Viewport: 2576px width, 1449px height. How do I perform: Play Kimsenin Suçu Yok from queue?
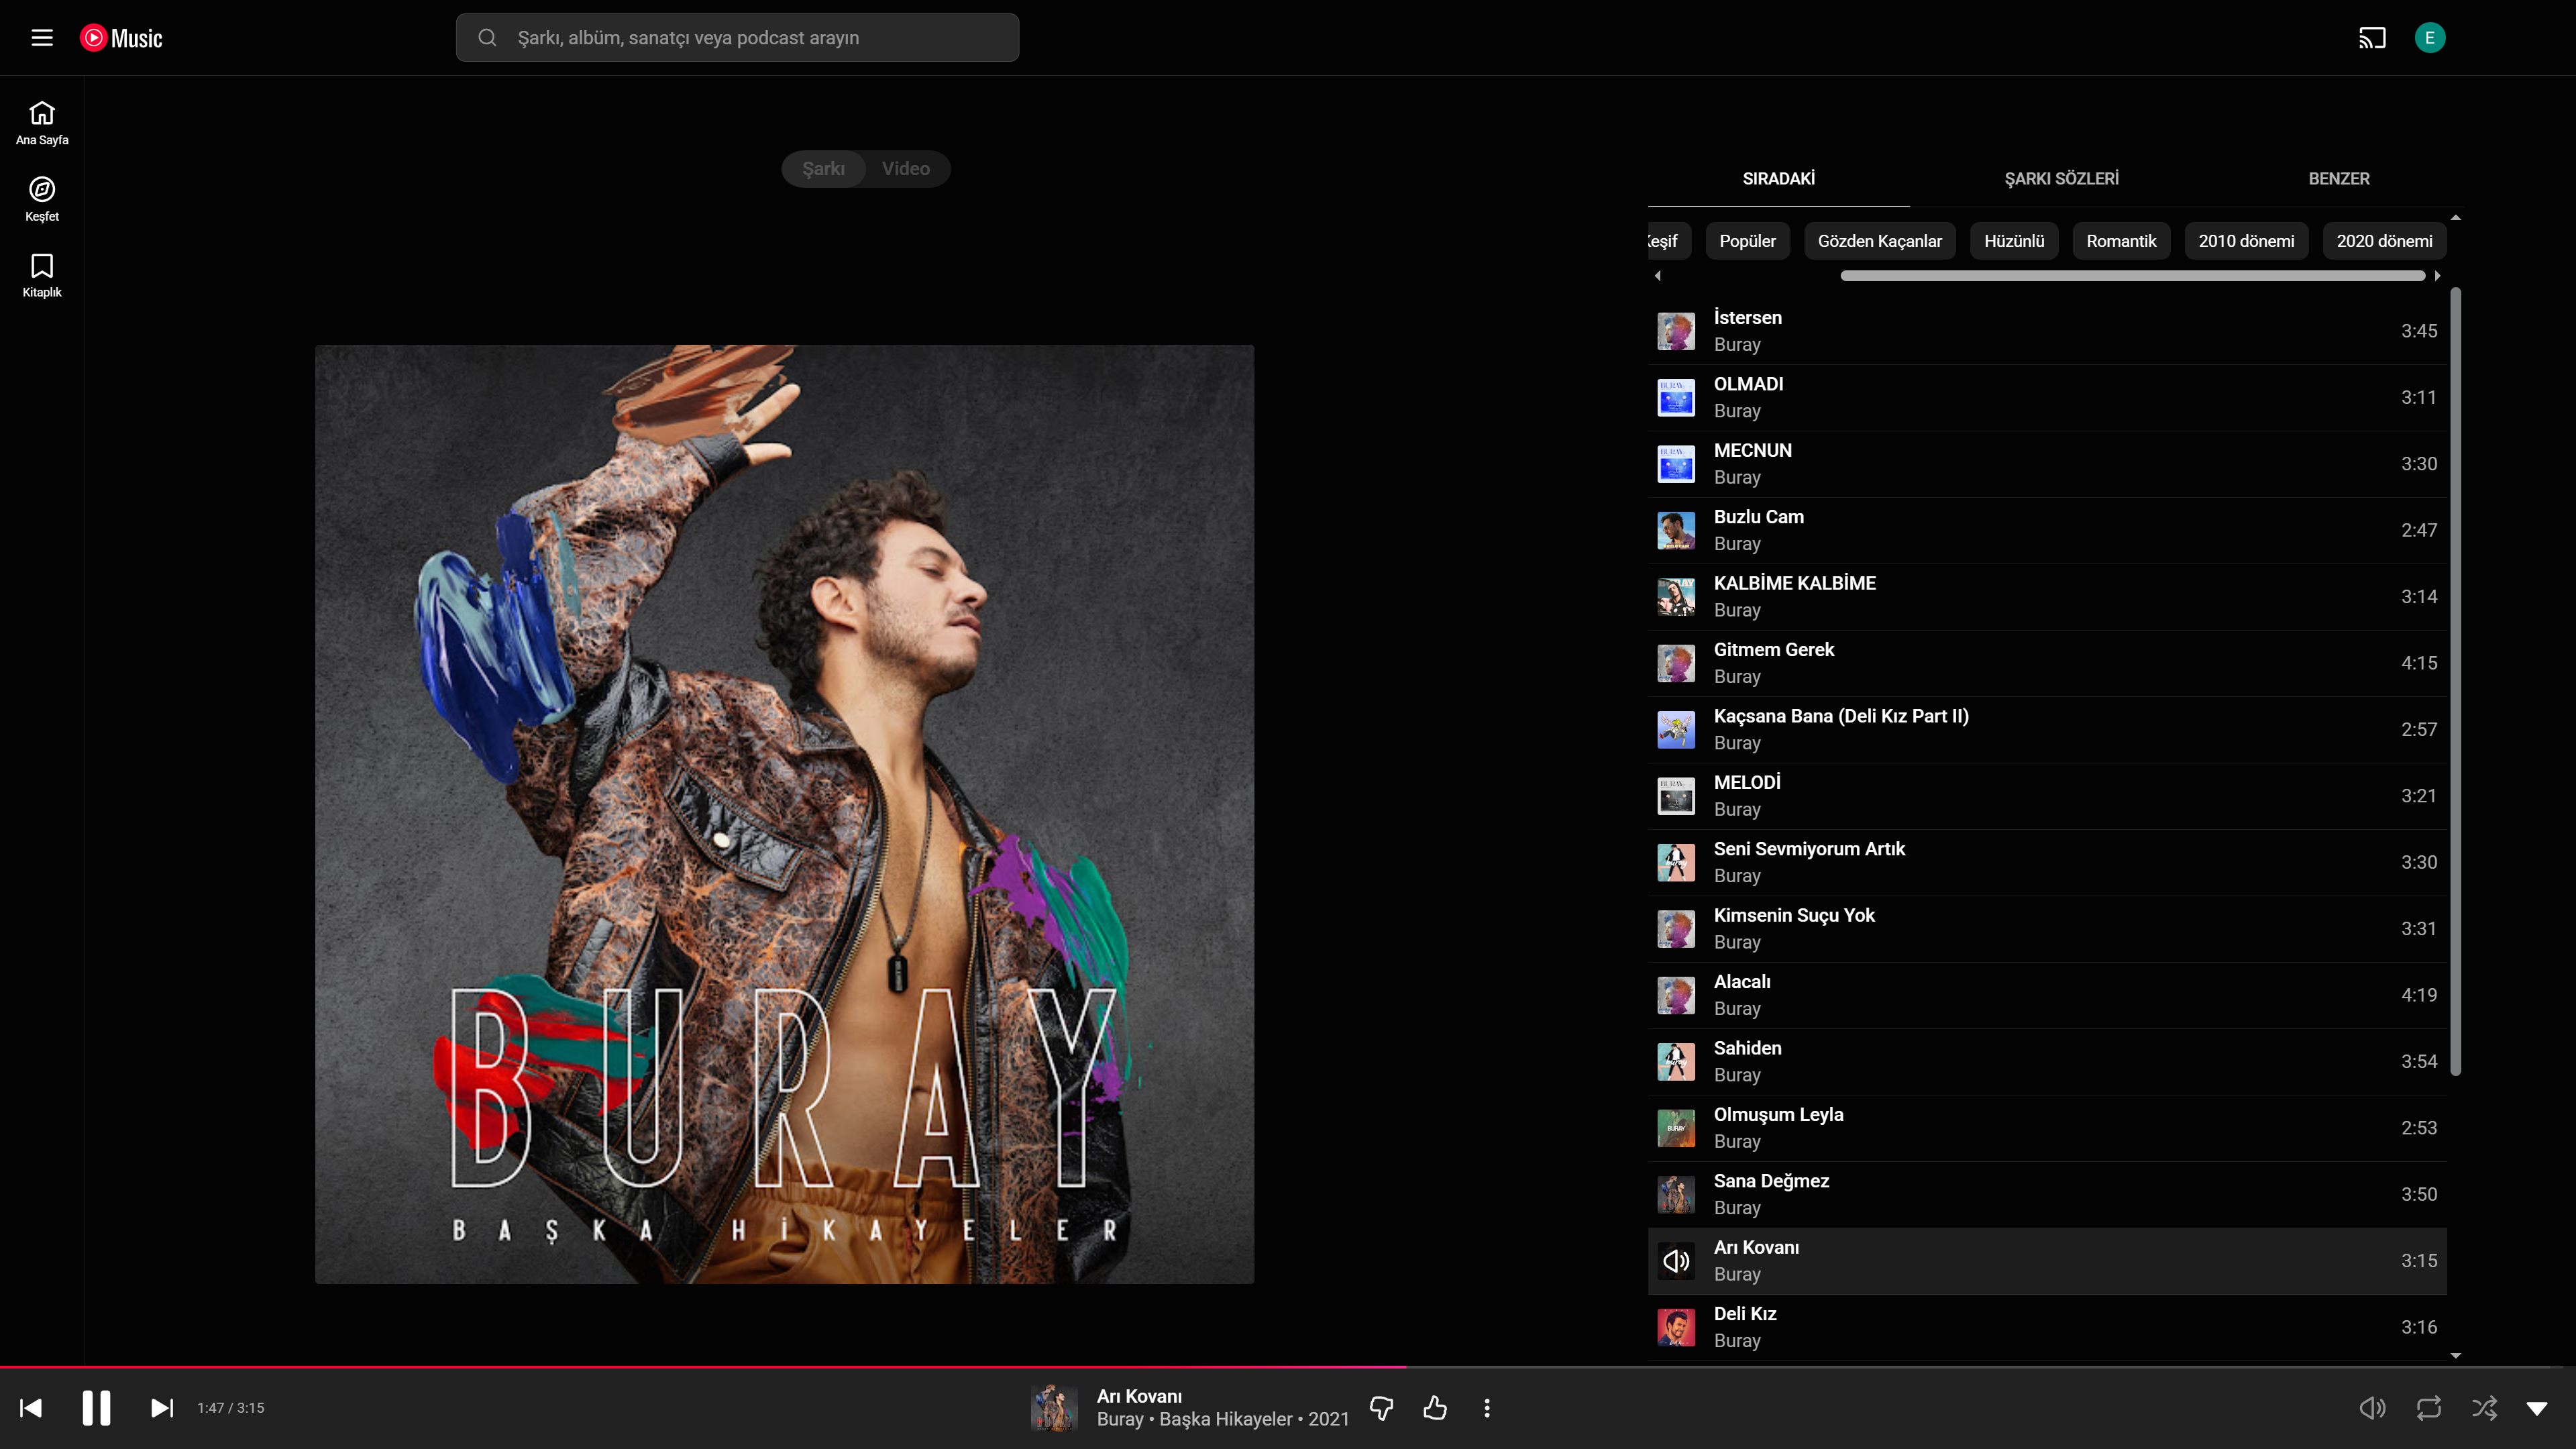click(x=2047, y=929)
